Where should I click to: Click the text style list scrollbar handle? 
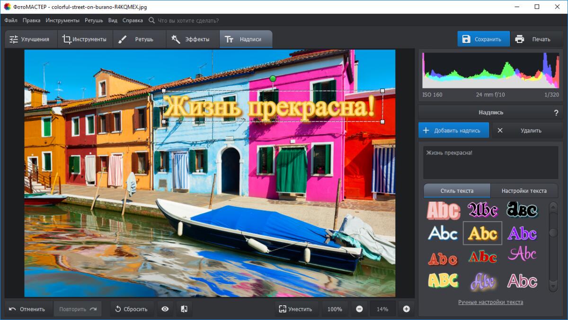coord(553,233)
